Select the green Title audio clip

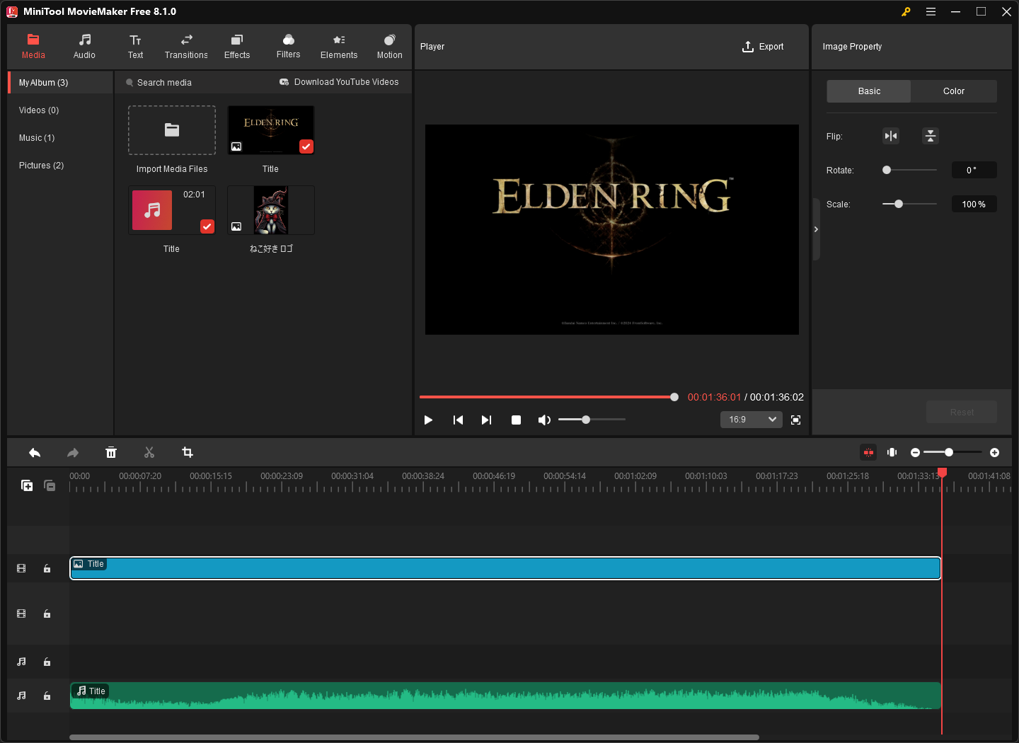click(505, 696)
